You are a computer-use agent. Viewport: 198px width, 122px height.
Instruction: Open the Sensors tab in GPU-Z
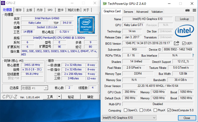click(x=128, y=12)
